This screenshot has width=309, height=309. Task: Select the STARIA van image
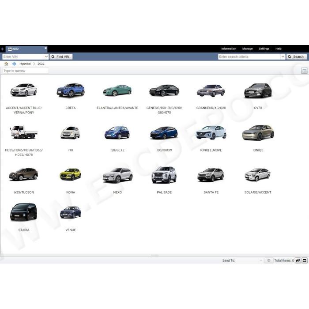click(23, 212)
